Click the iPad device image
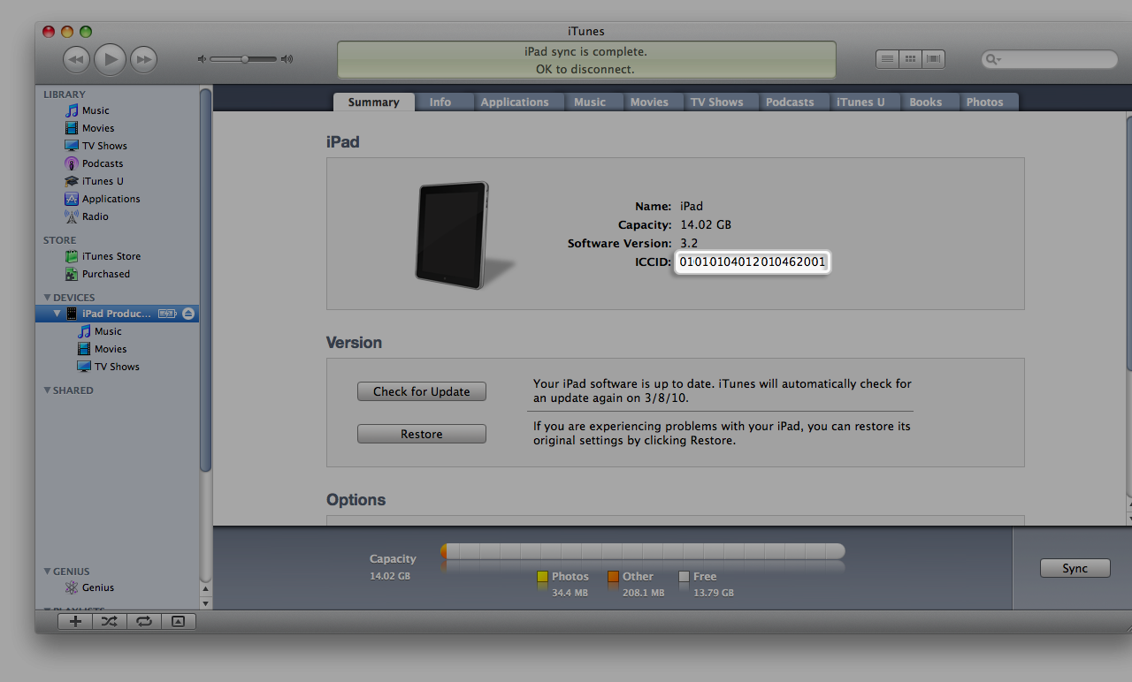The image size is (1132, 682). [x=455, y=235]
